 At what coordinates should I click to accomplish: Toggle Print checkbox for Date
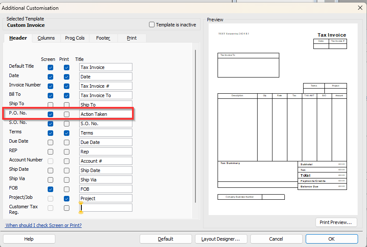67,77
